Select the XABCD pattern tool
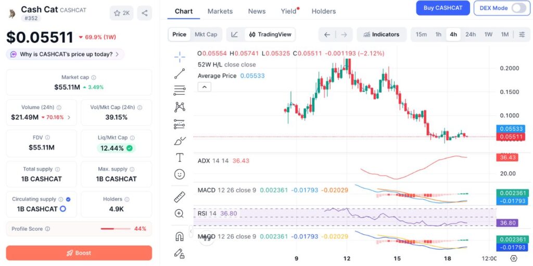Viewport: 533px width, 266px height. (180, 107)
